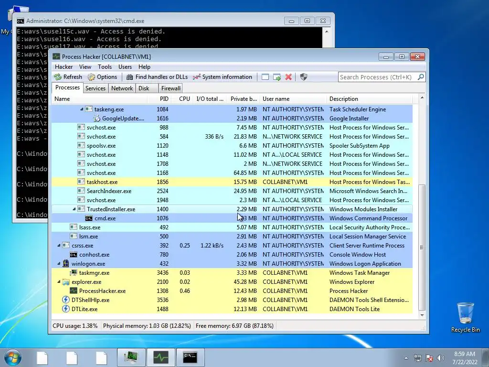Open the Recycle Bin desktop icon
This screenshot has height=367, width=489.
[x=465, y=317]
